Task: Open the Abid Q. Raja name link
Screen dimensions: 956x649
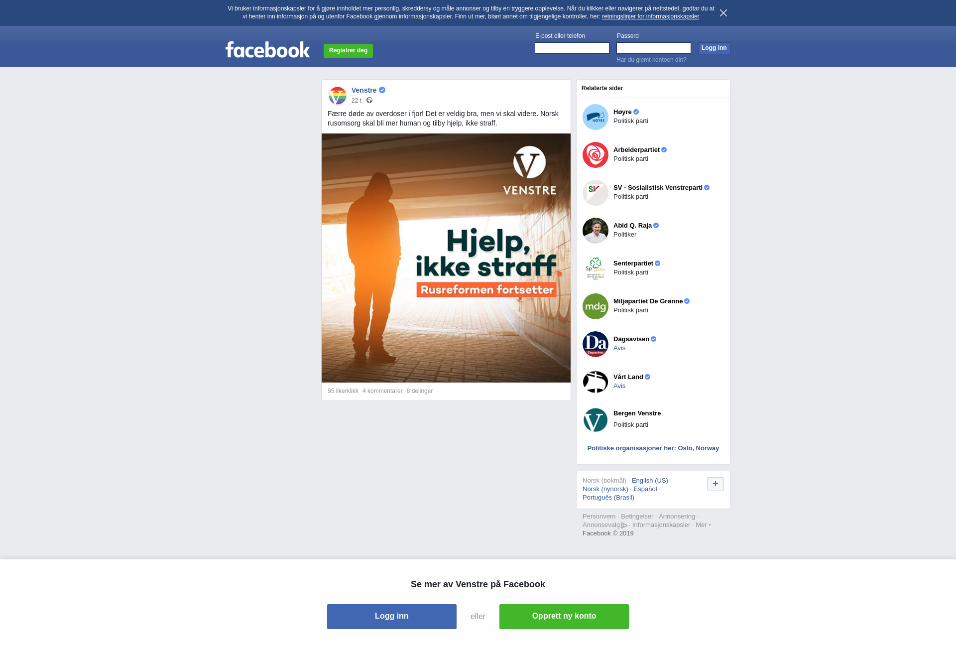Action: (632, 226)
